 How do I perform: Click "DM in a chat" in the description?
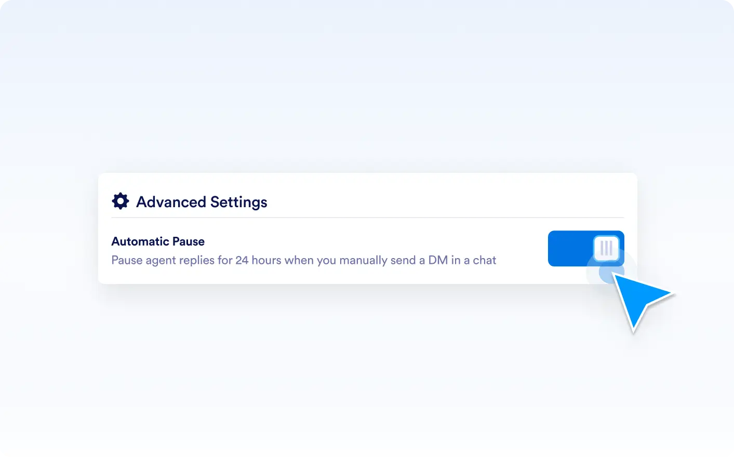tap(462, 260)
